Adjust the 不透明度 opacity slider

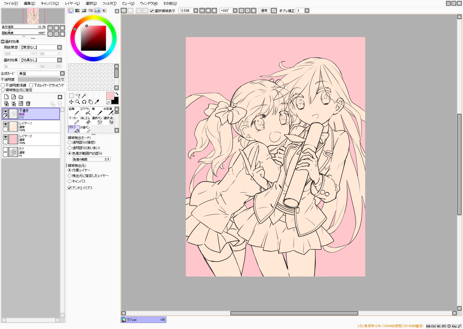pyautogui.click(x=41, y=79)
